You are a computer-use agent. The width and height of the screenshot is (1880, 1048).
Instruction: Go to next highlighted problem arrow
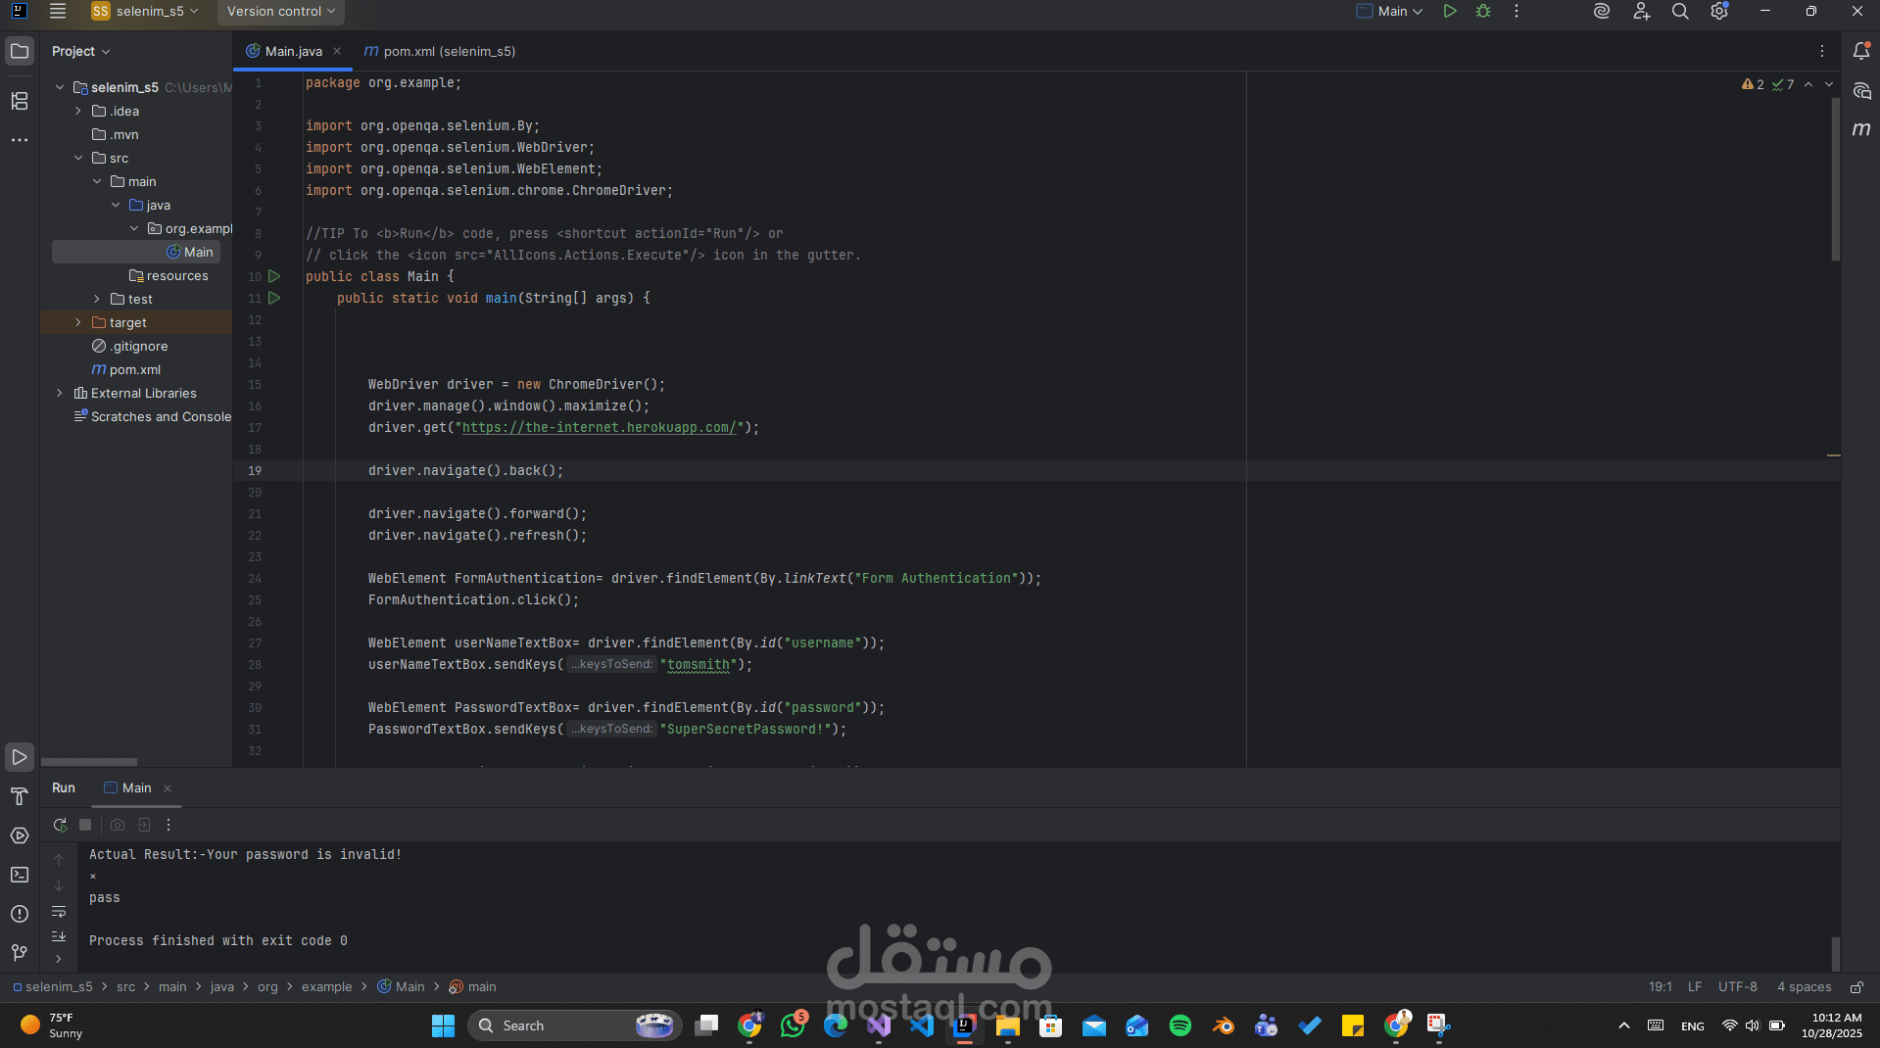pyautogui.click(x=1828, y=84)
